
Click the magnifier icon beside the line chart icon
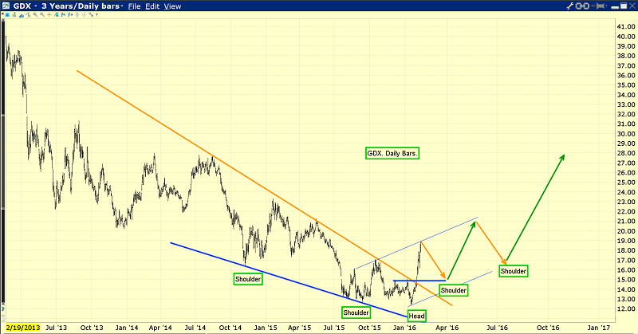click(x=35, y=14)
